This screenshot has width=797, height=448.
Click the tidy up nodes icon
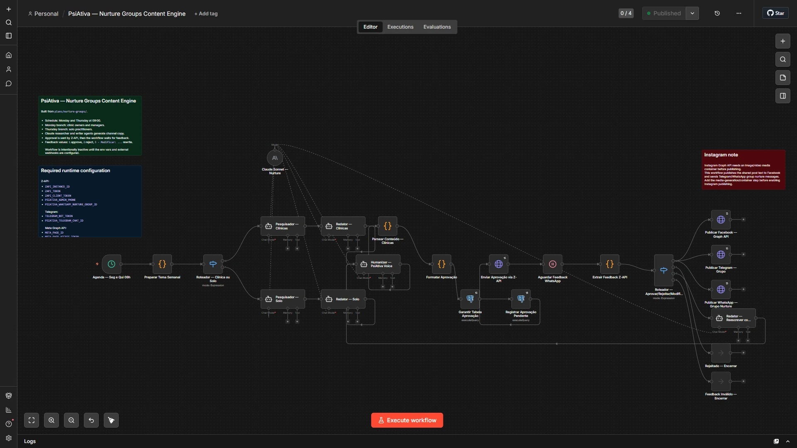[x=111, y=420]
